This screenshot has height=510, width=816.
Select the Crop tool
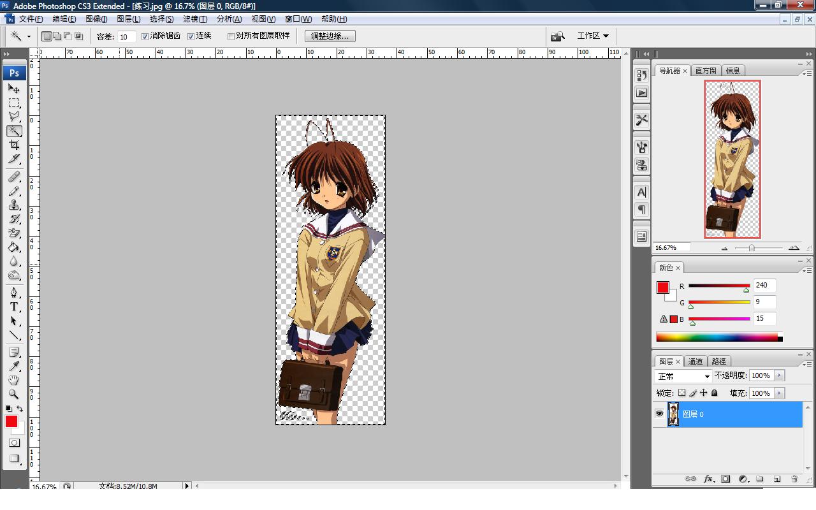tap(14, 145)
